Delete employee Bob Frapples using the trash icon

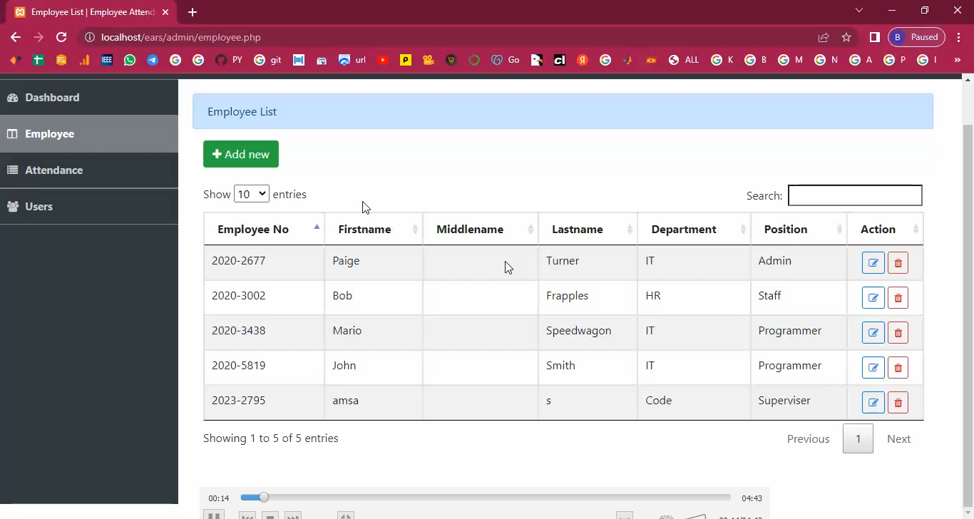pyautogui.click(x=898, y=298)
